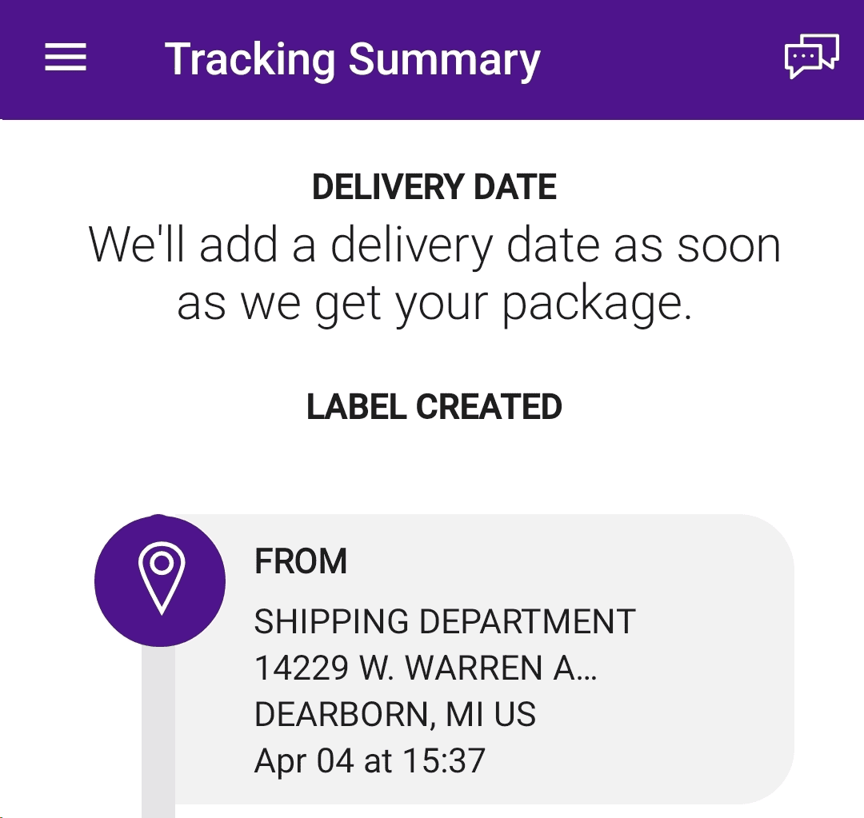Tap empty space right of the FROM label

[560, 561]
